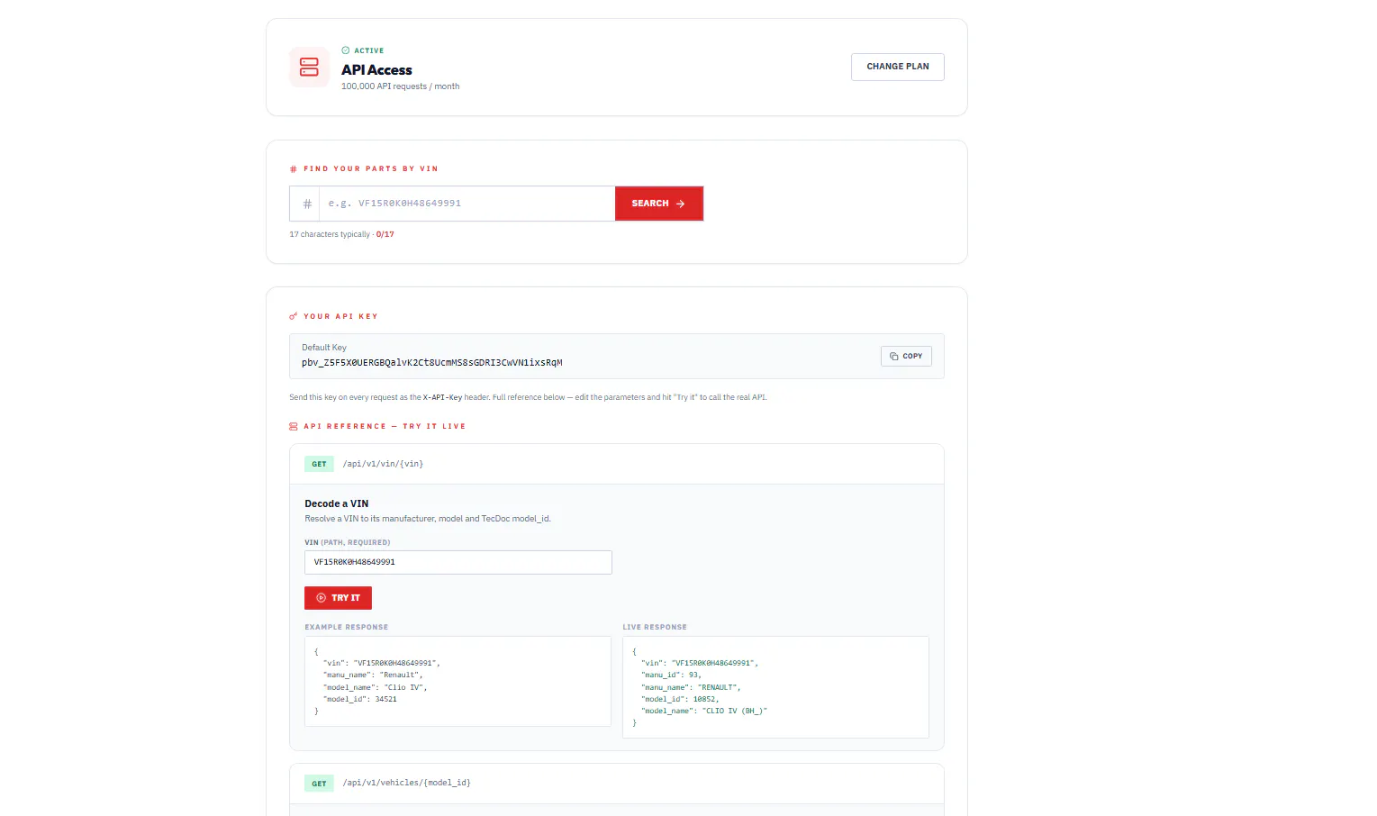
Task: Click the key icon beside Your API Key
Action: tap(293, 316)
